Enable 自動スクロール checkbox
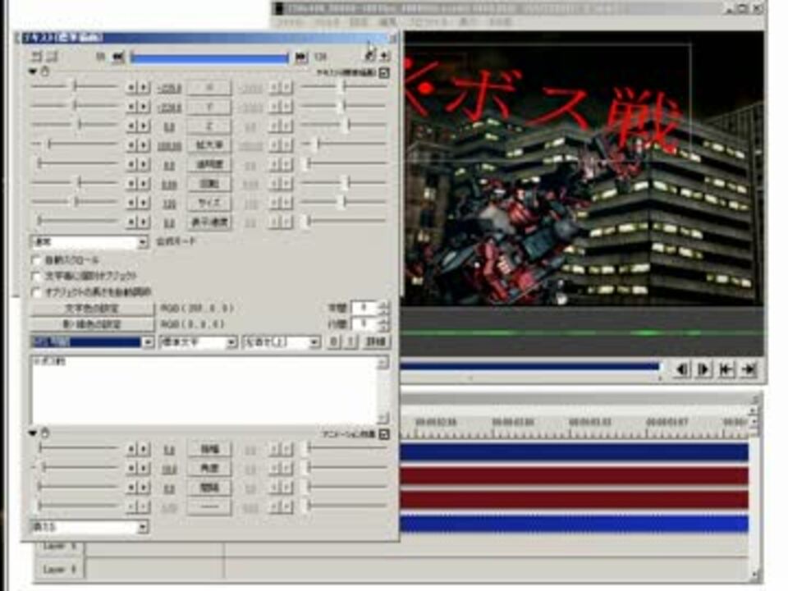Screen dimensions: 788x591 35,260
